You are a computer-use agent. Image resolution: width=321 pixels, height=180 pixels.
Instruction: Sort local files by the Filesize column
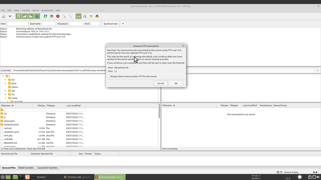[x=41, y=106]
